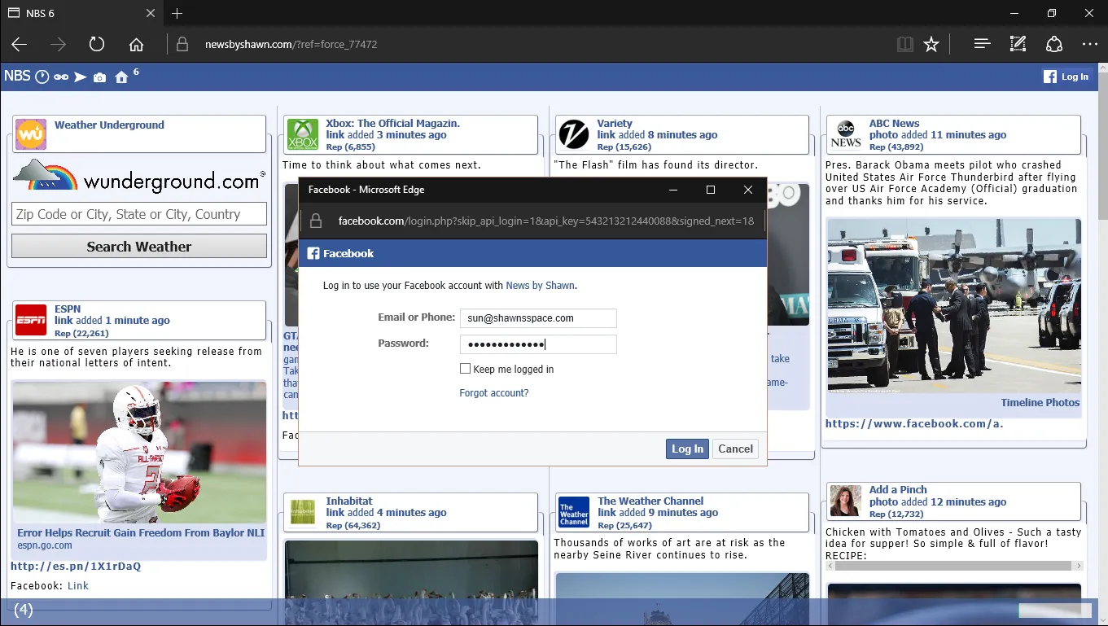This screenshot has width=1108, height=626.
Task: Open a new tab with the plus button
Action: coord(177,13)
